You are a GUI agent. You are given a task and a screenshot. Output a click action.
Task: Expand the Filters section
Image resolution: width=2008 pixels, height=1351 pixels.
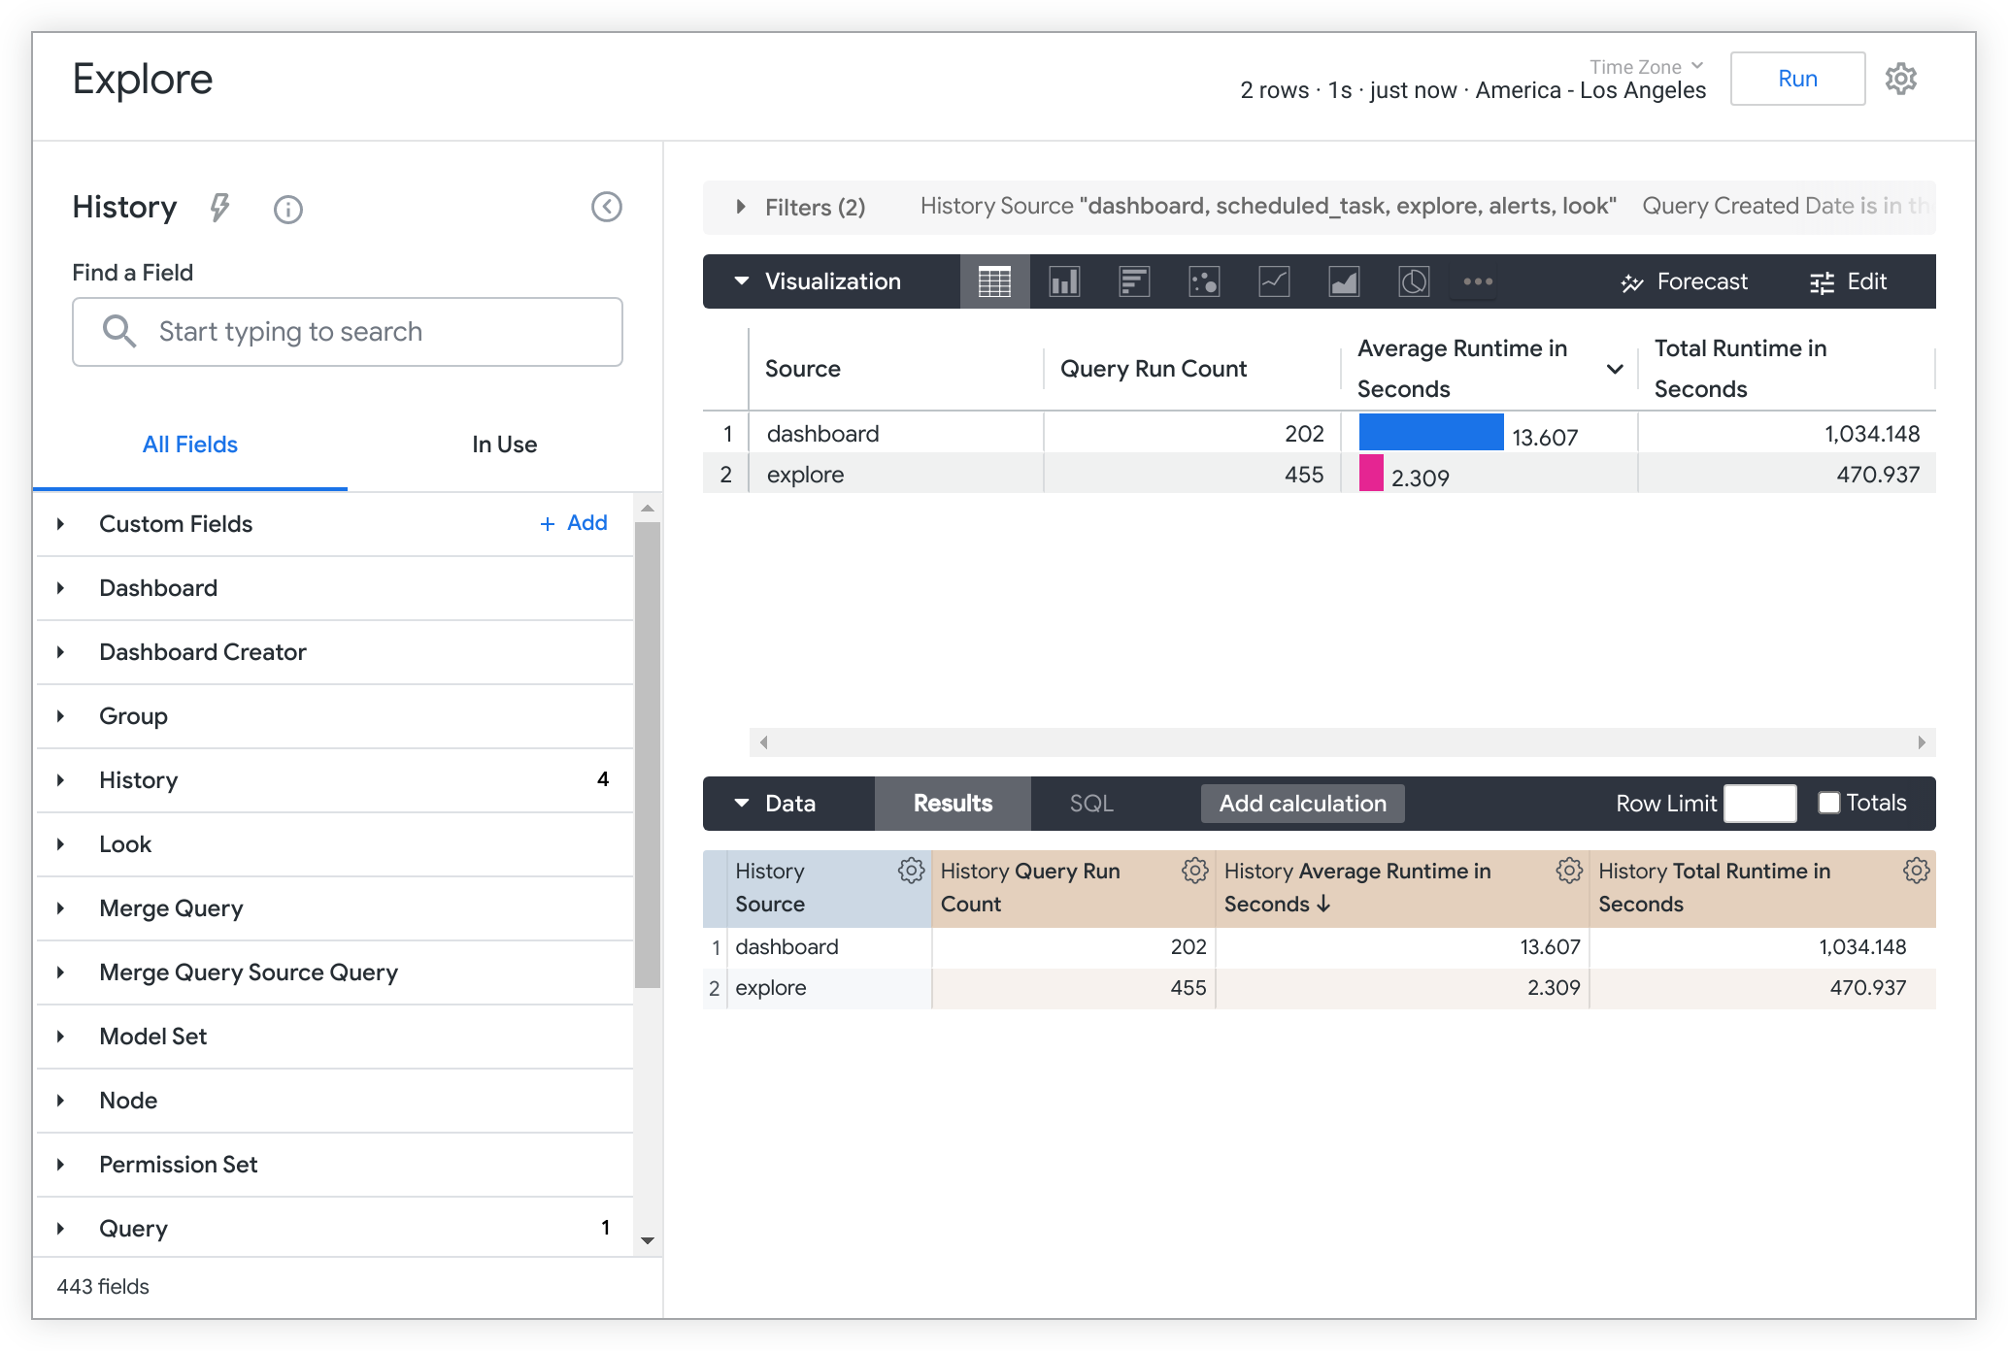pos(741,207)
